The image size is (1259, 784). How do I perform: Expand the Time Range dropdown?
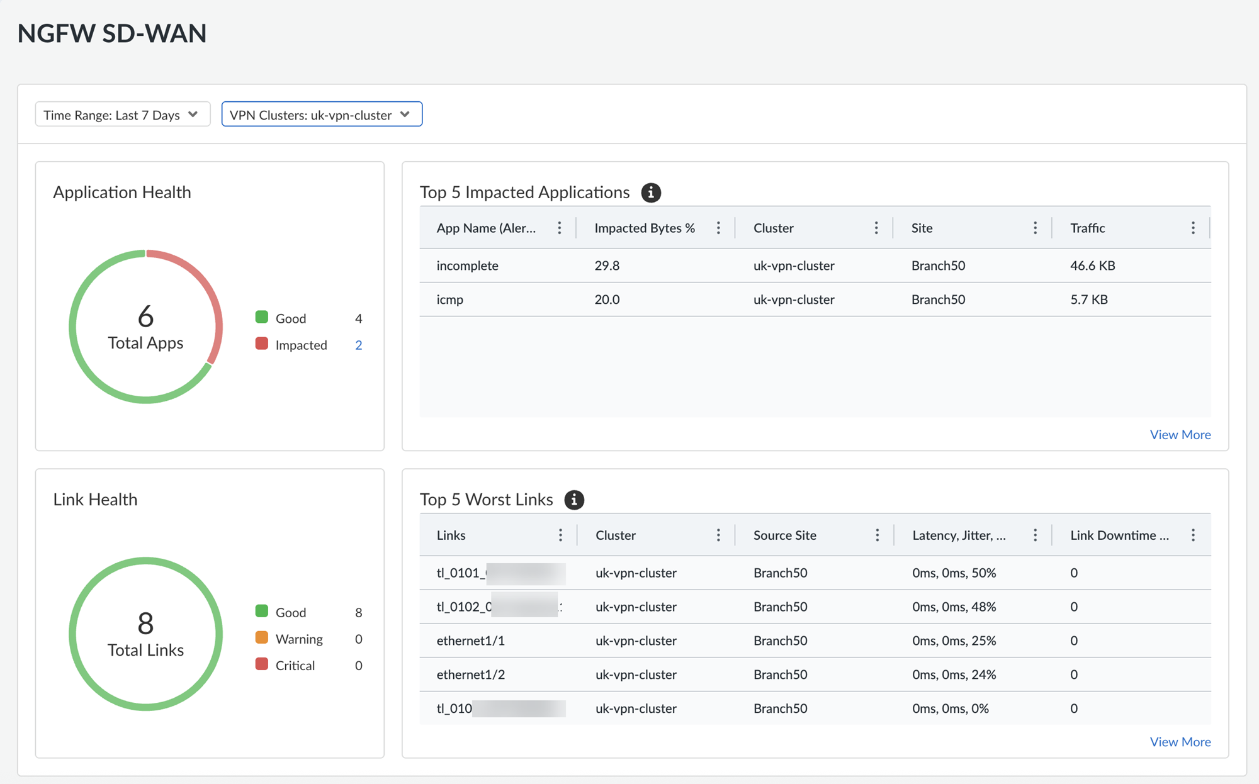coord(123,115)
